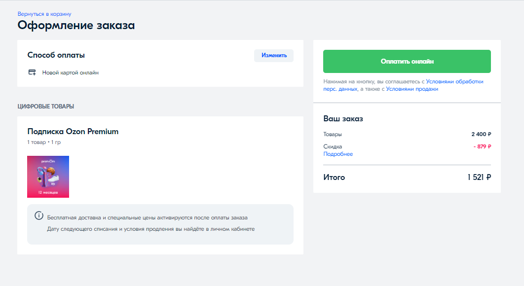Click the free delivery activation notice text
The image size is (524, 286).
tap(147, 217)
